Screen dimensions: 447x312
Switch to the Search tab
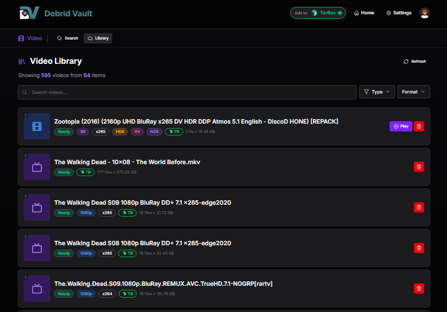[67, 38]
